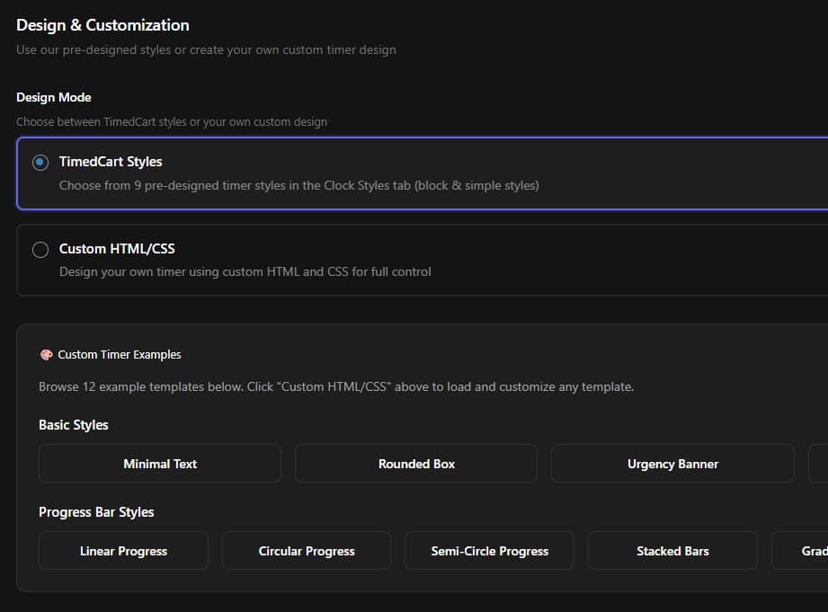Select the Urgency Banner style

pos(672,463)
